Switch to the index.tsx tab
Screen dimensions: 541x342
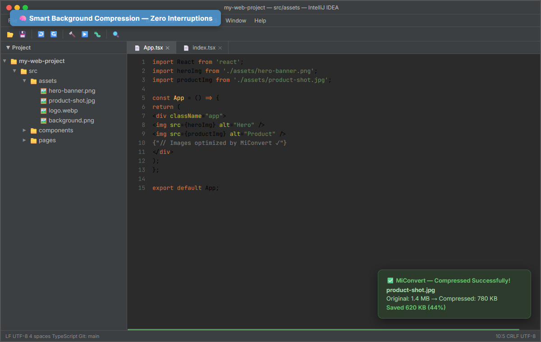pyautogui.click(x=204, y=48)
